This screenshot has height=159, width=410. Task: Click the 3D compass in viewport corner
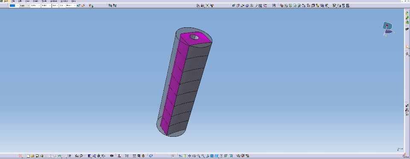(388, 29)
